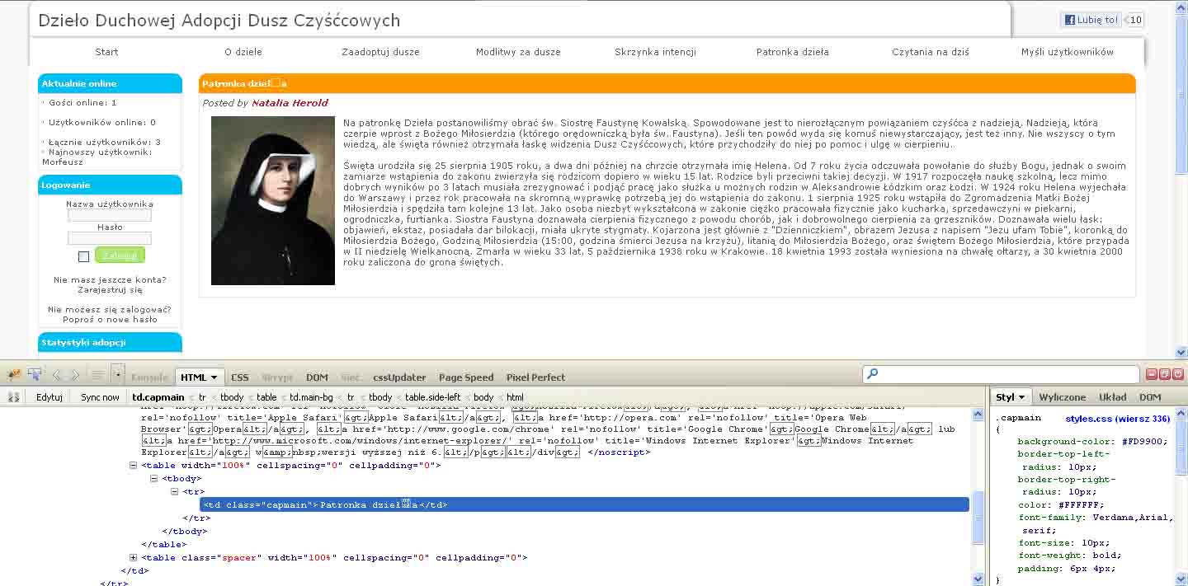
Task: Open the Styl panel dropdown
Action: 1010,397
